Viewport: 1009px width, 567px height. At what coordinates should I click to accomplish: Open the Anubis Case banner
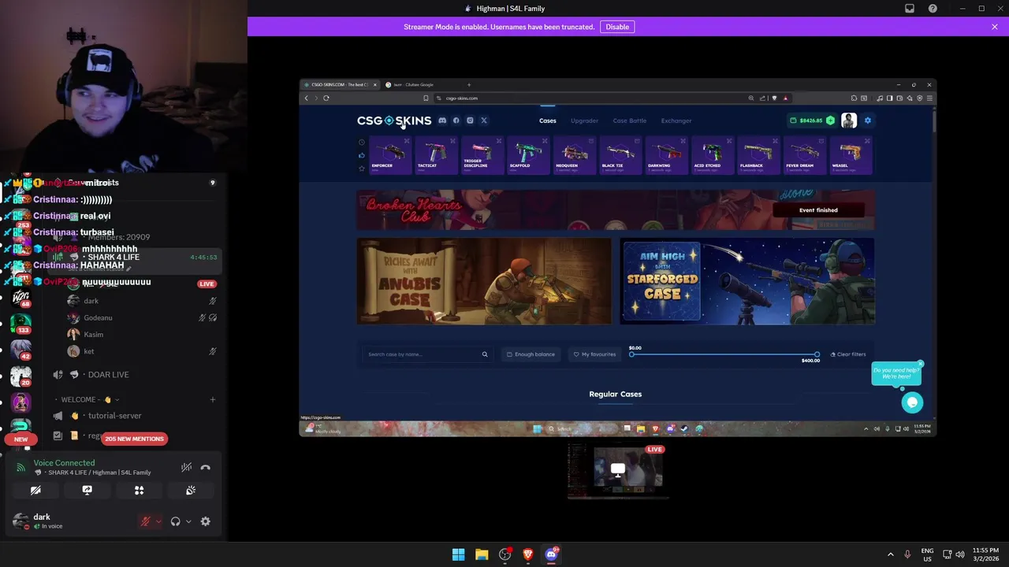484,281
